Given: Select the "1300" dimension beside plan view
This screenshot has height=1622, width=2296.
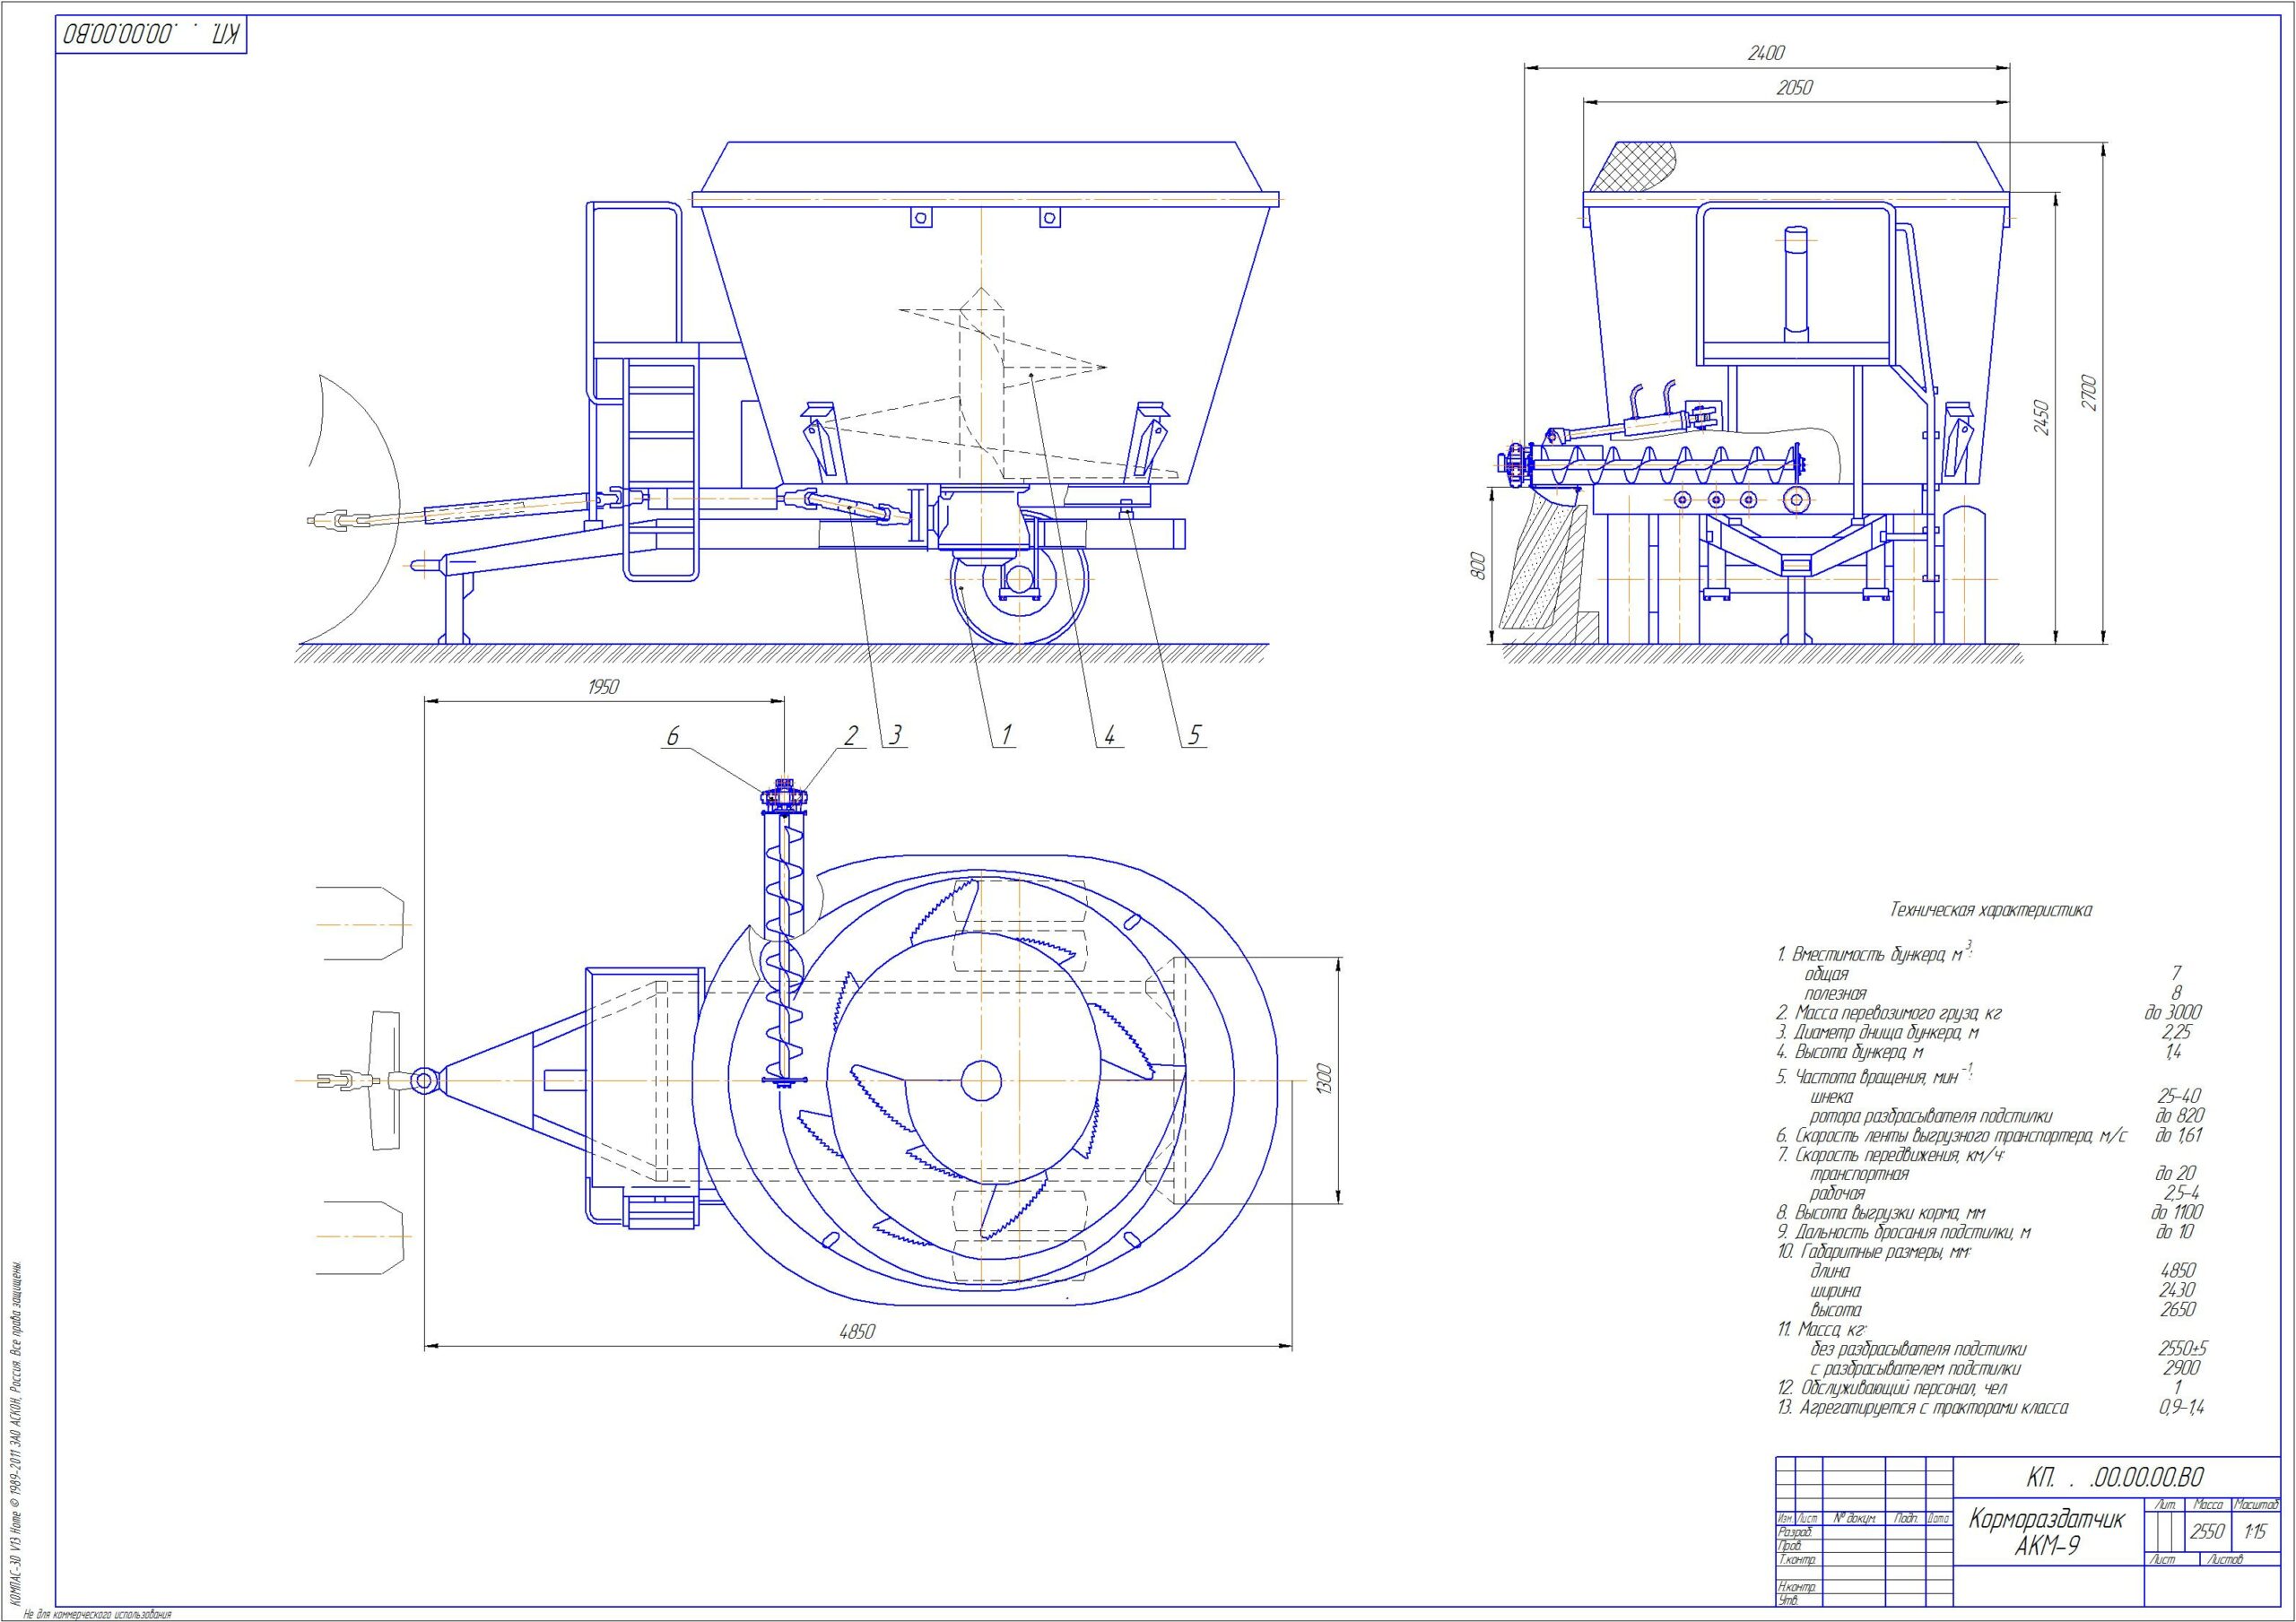Looking at the screenshot, I should coord(1324,1080).
